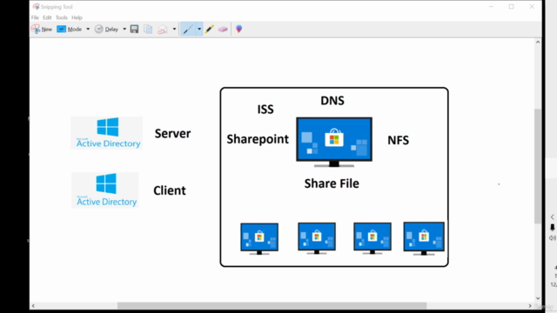The image size is (557, 313).
Task: Click the horizontal scrollbar right arrow
Action: click(x=530, y=305)
